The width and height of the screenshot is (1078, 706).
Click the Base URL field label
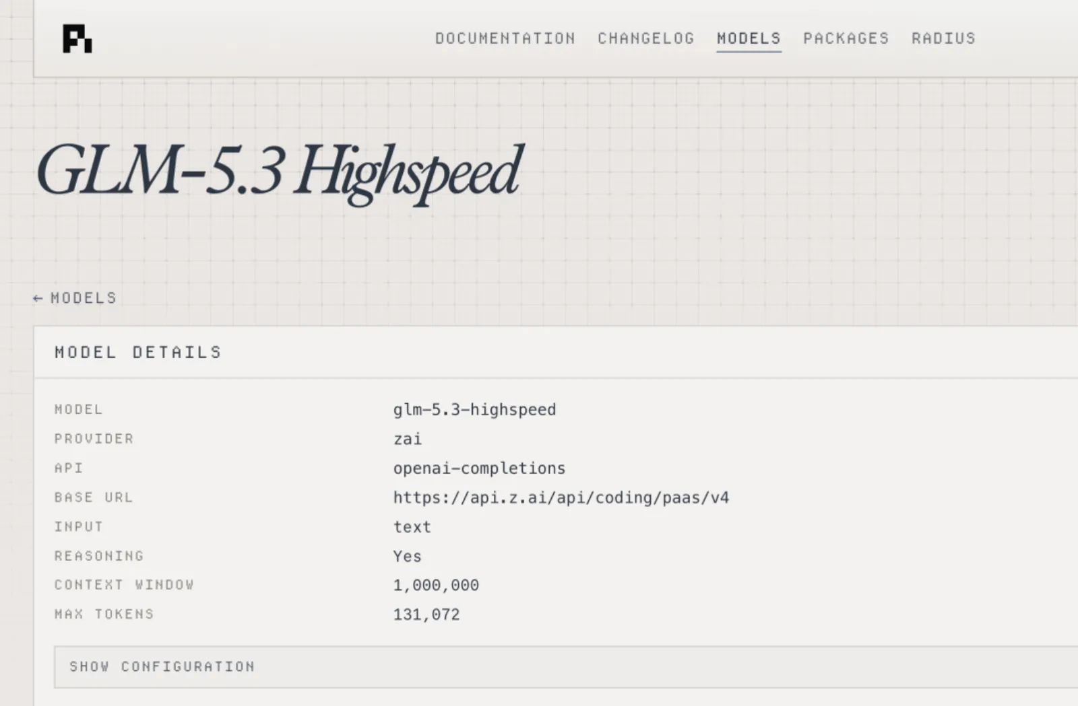point(94,497)
